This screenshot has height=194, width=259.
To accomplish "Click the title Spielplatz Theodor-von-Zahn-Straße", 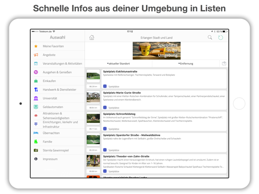I will coord(126,156).
